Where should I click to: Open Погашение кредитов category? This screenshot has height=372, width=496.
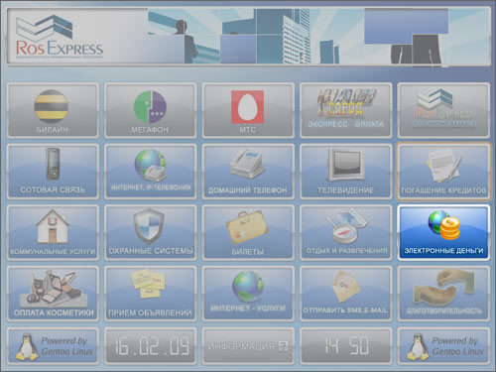[443, 172]
